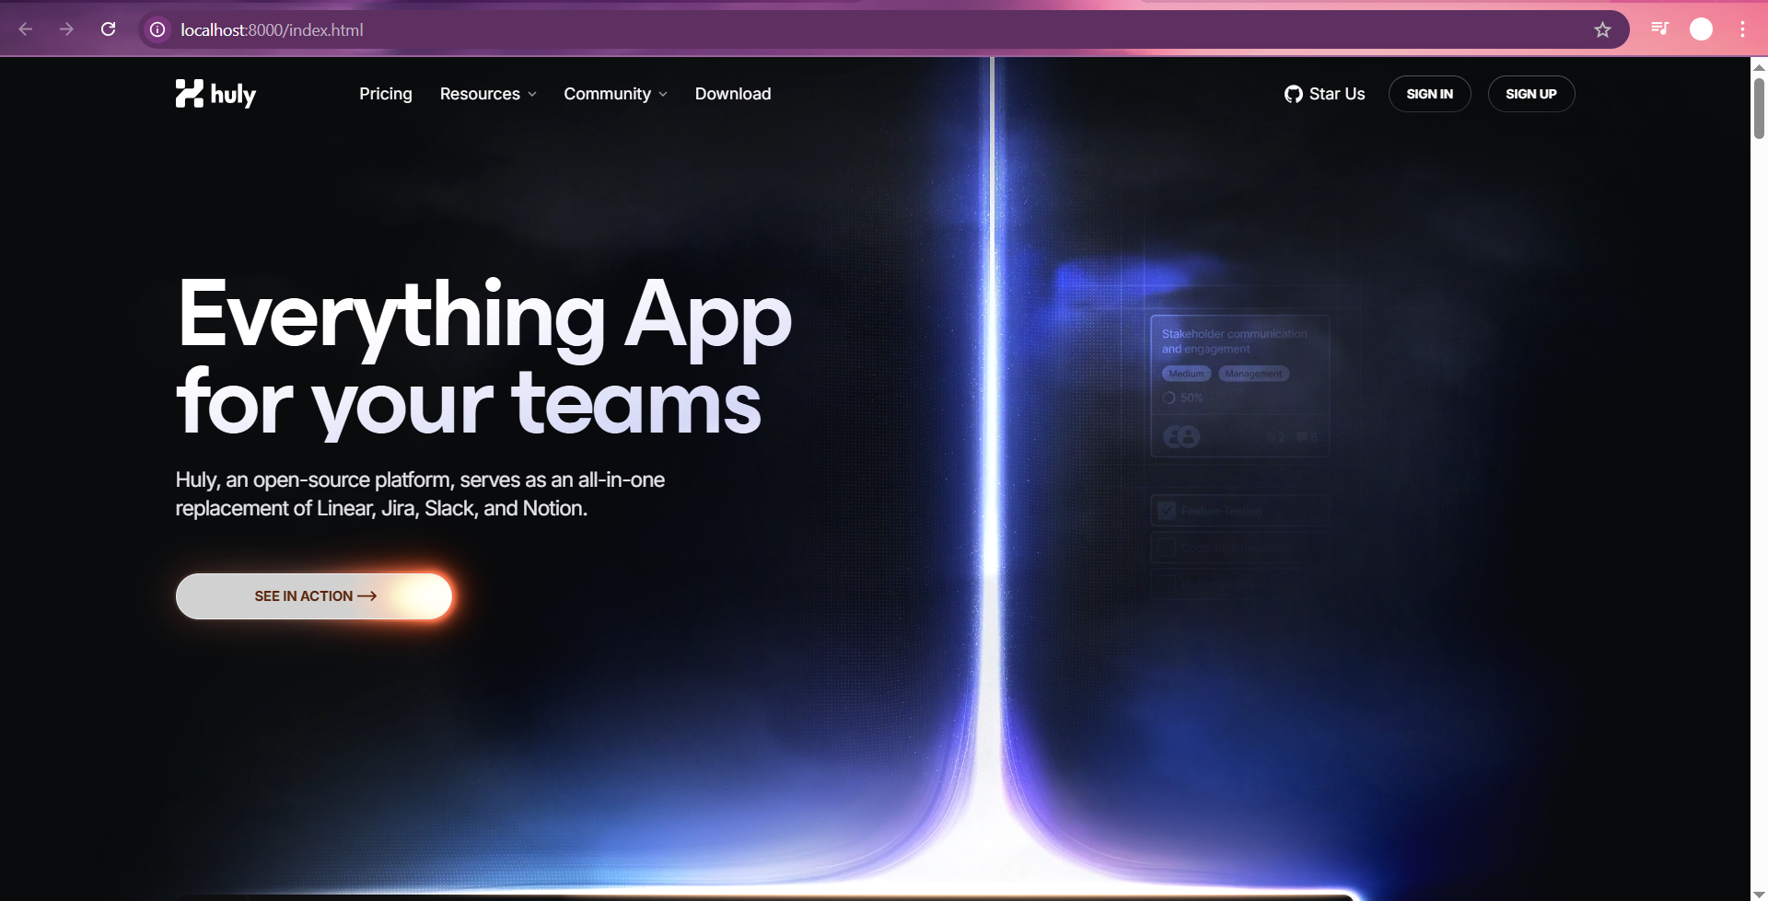Image resolution: width=1768 pixels, height=901 pixels.
Task: Click the SEE IN ACTION button
Action: (x=314, y=596)
